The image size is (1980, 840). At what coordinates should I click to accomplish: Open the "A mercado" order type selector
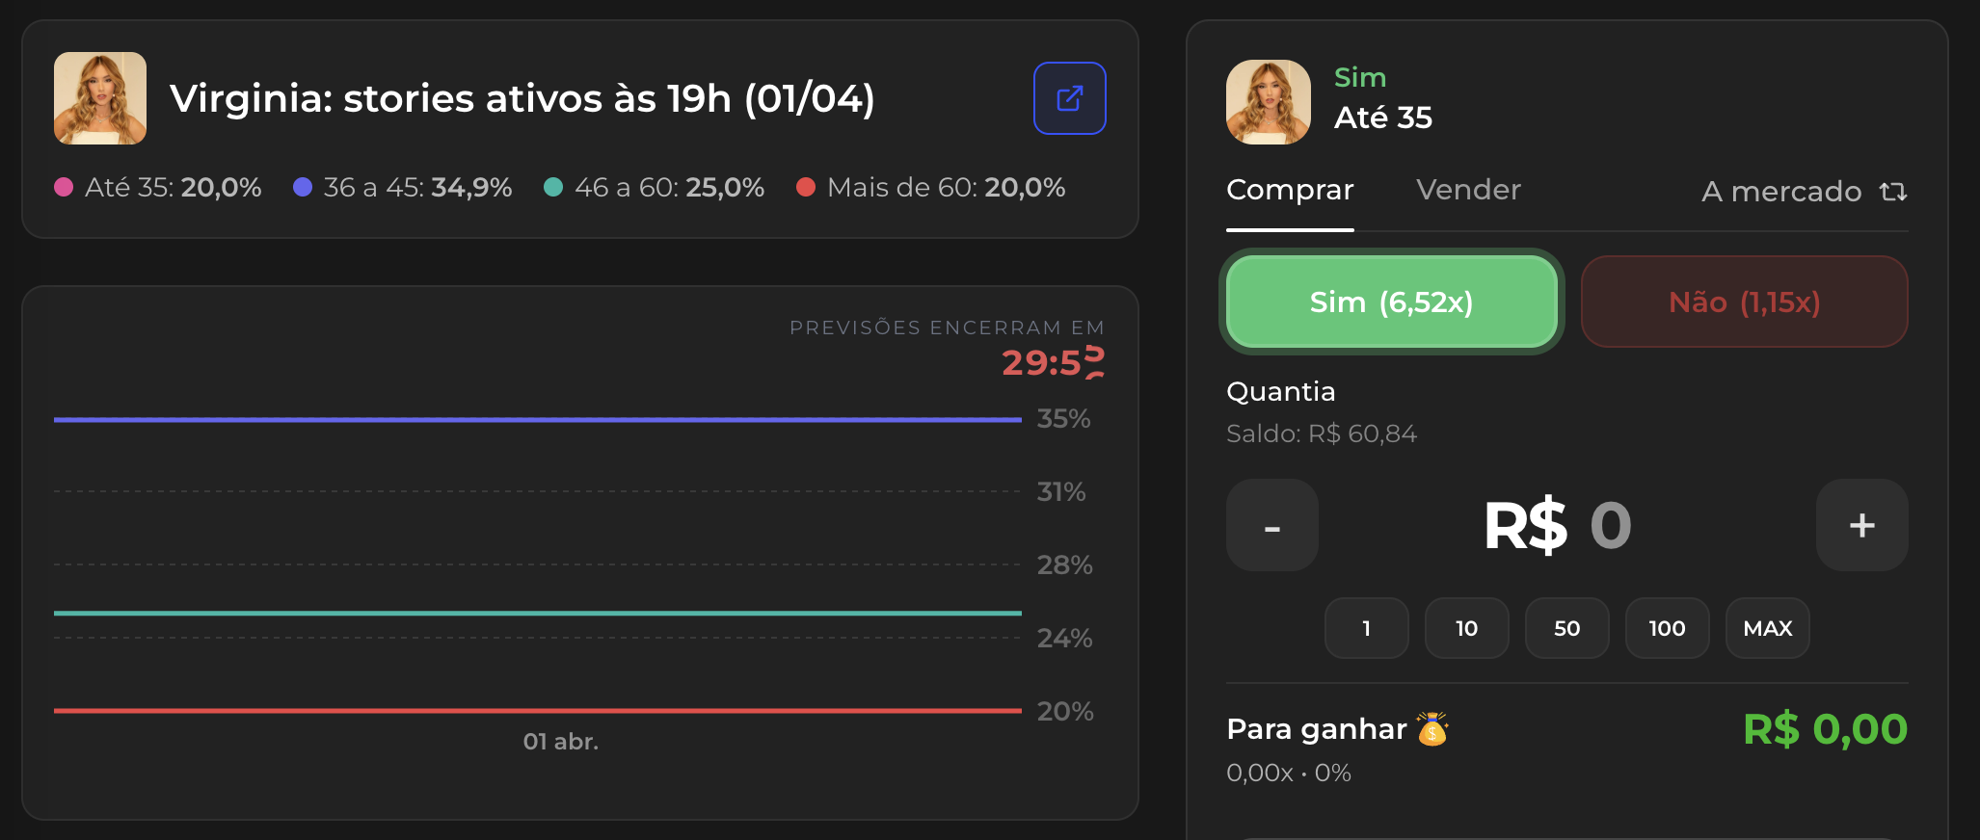coord(1781,192)
